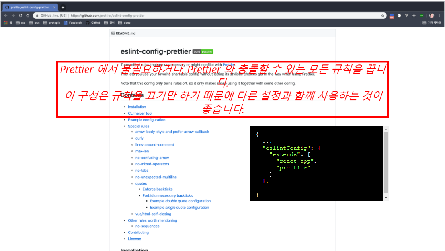Open the Example double quote configuration link
445x251 pixels.
pyautogui.click(x=180, y=201)
